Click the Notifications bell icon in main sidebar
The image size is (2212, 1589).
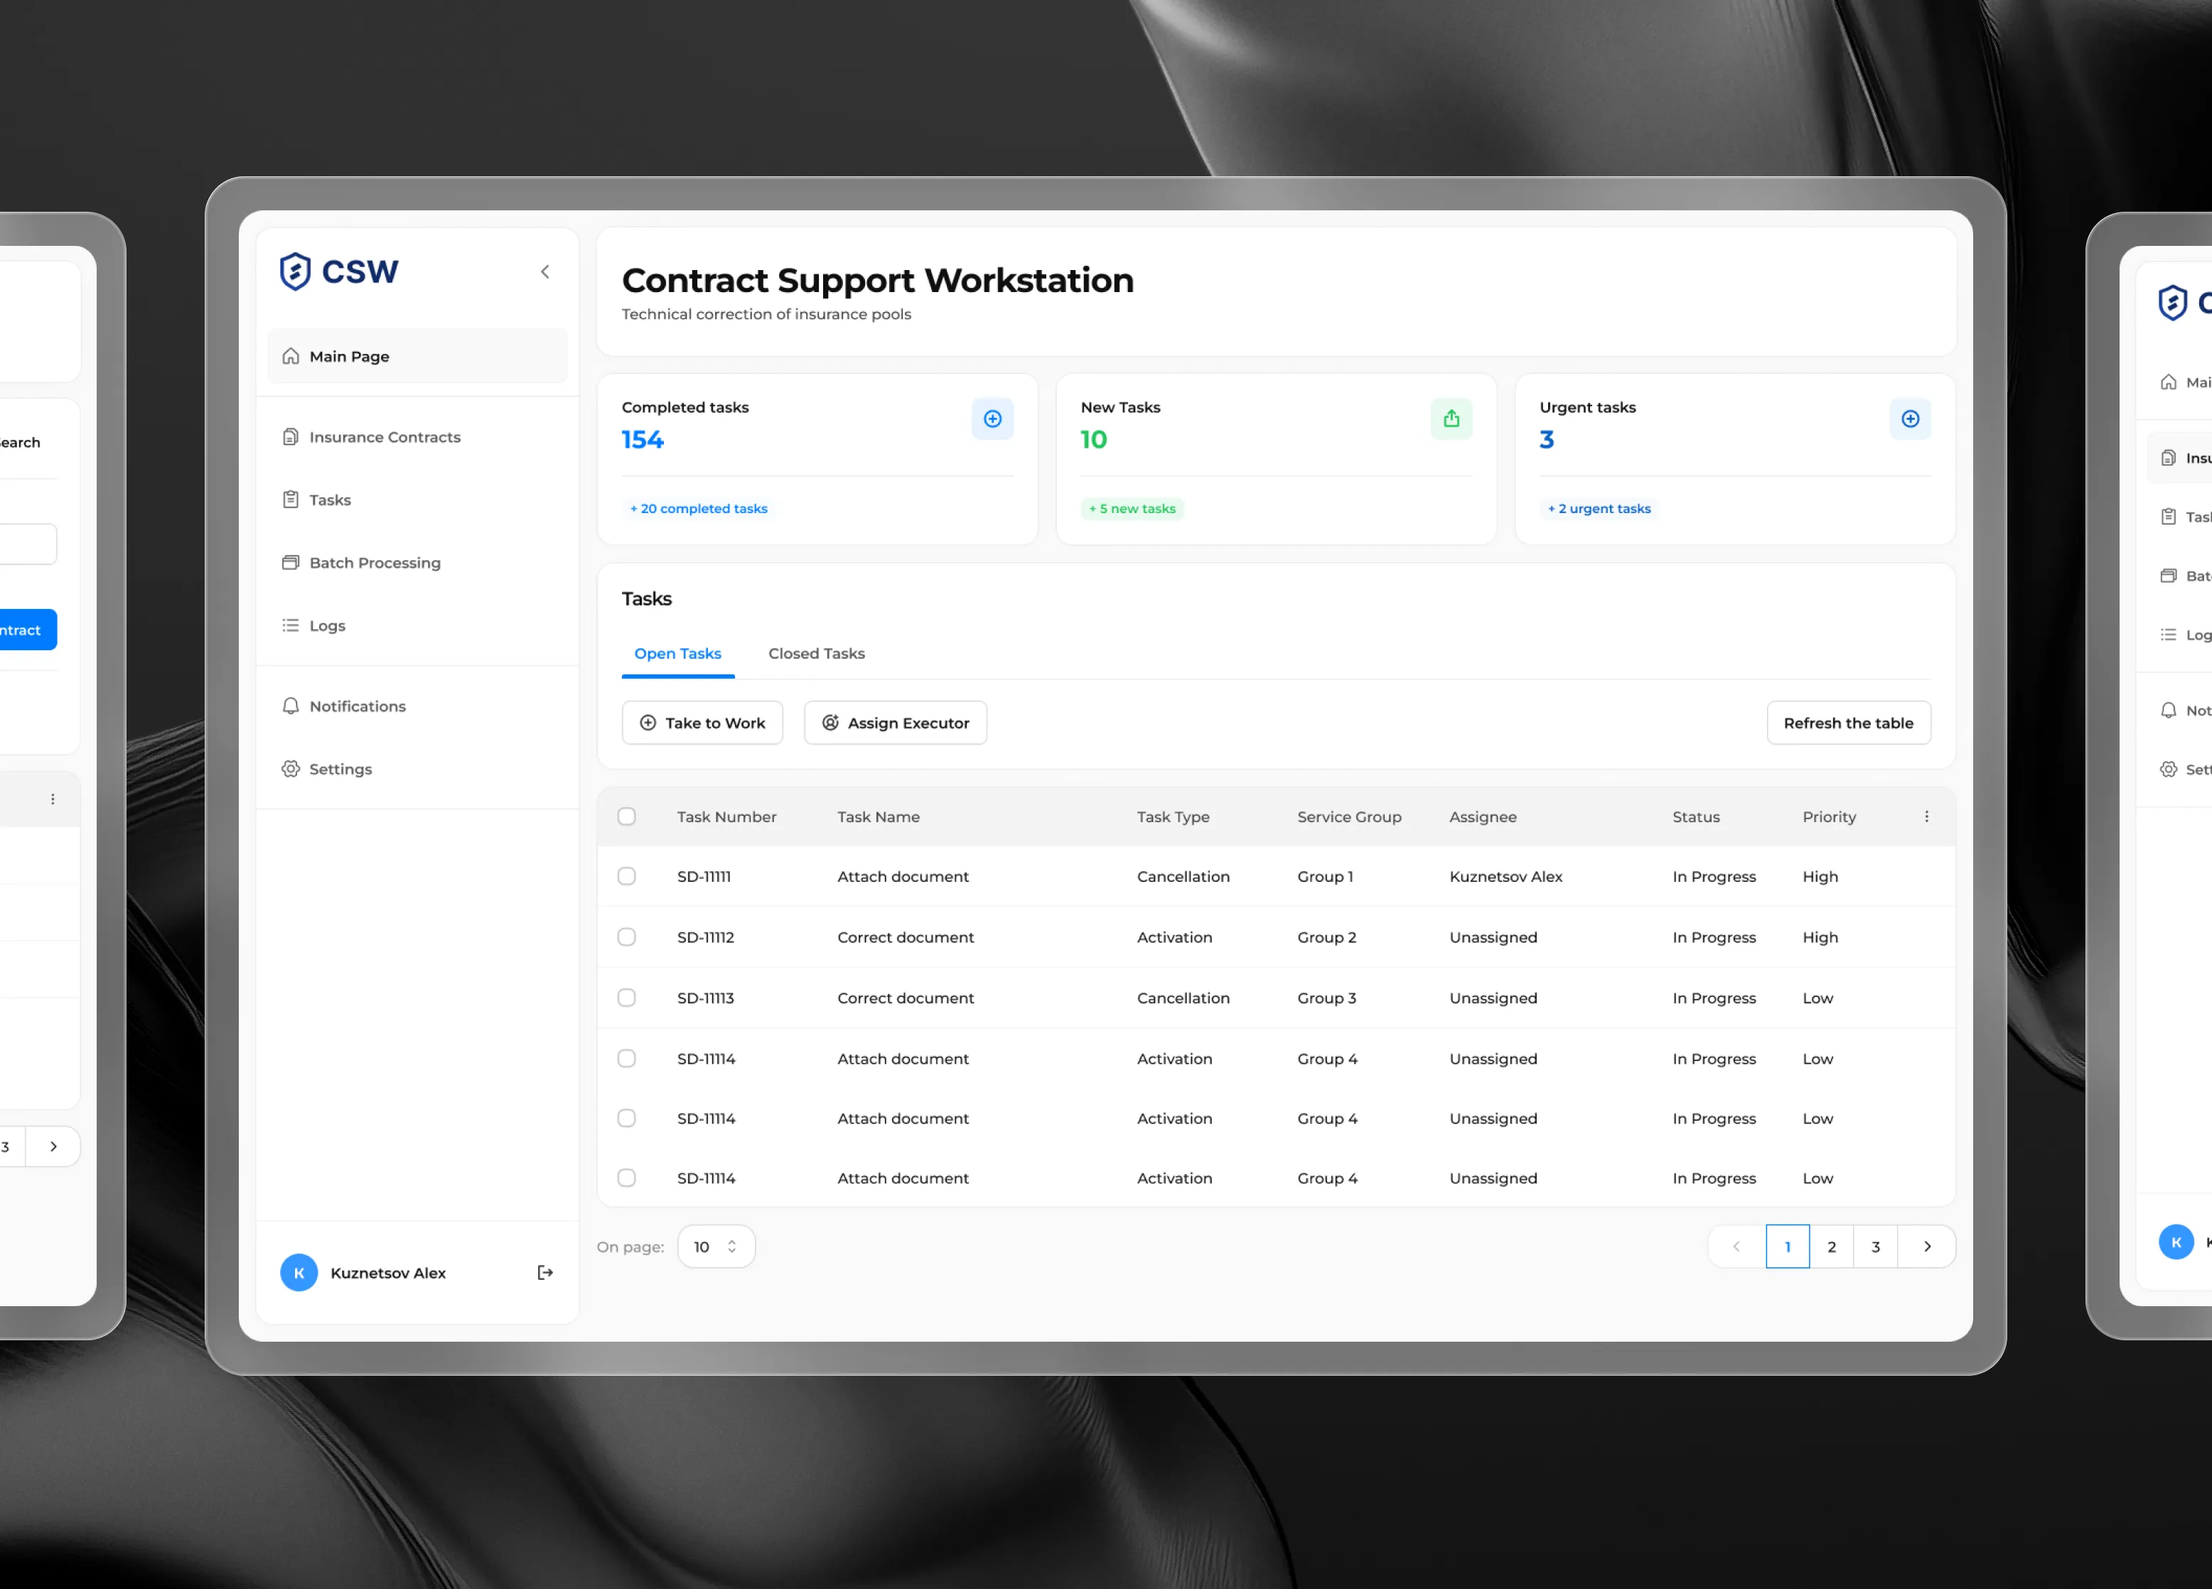tap(291, 706)
